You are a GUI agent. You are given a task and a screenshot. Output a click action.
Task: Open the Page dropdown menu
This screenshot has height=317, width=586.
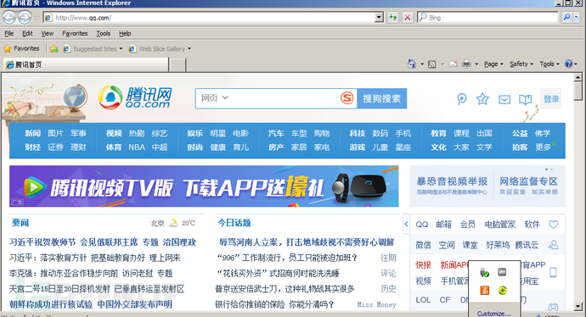pos(493,64)
